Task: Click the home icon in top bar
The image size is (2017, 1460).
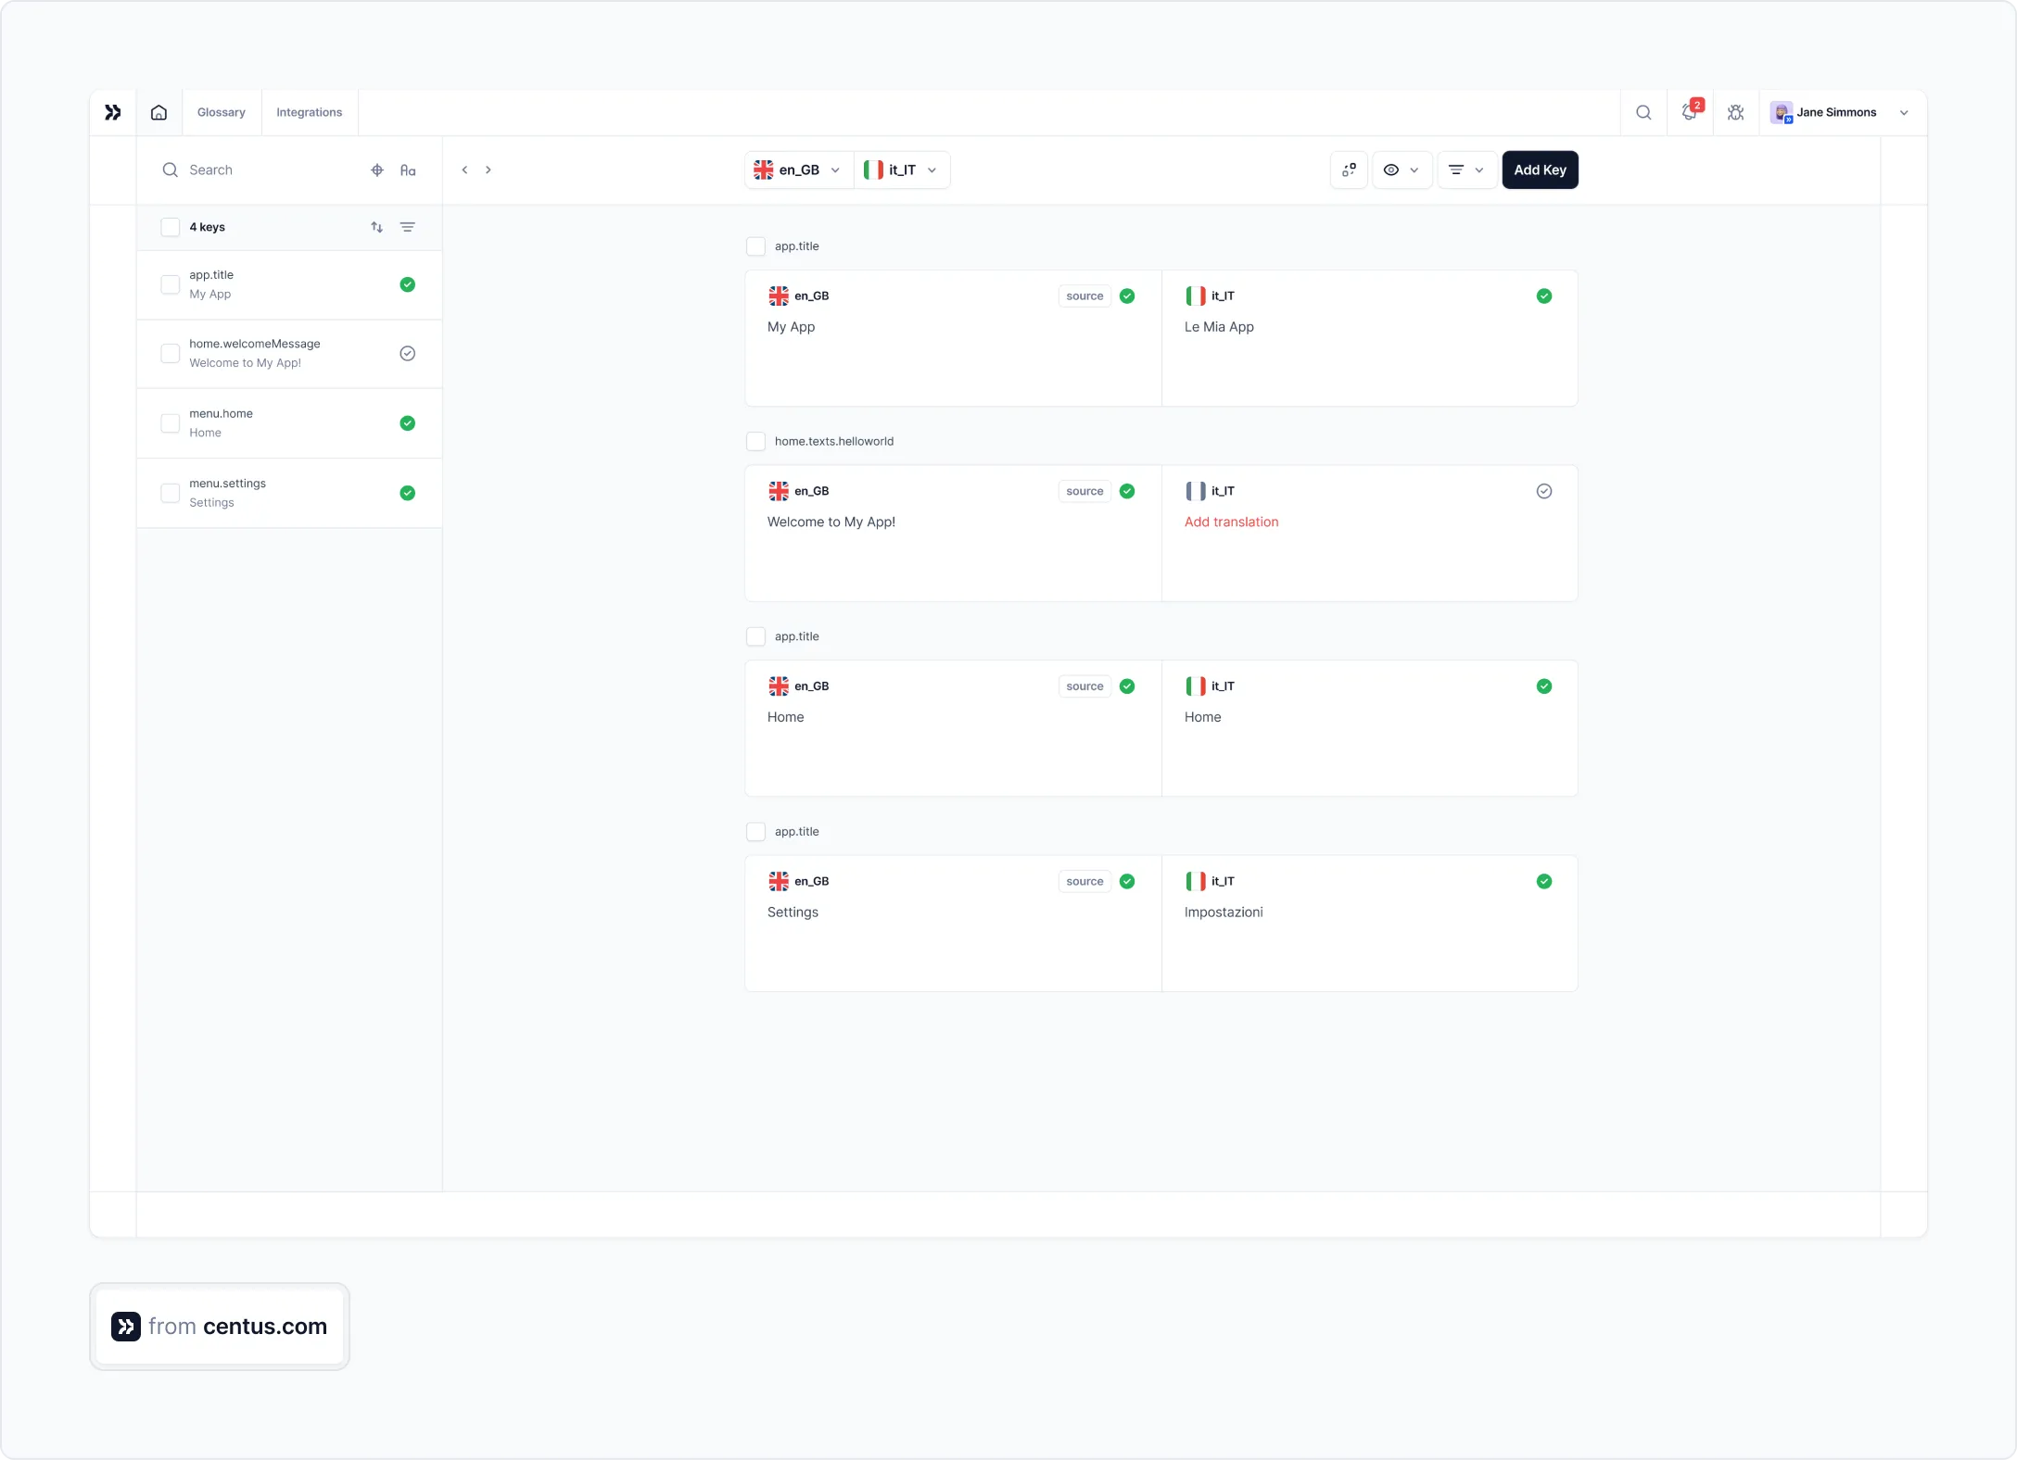Action: pyautogui.click(x=159, y=112)
